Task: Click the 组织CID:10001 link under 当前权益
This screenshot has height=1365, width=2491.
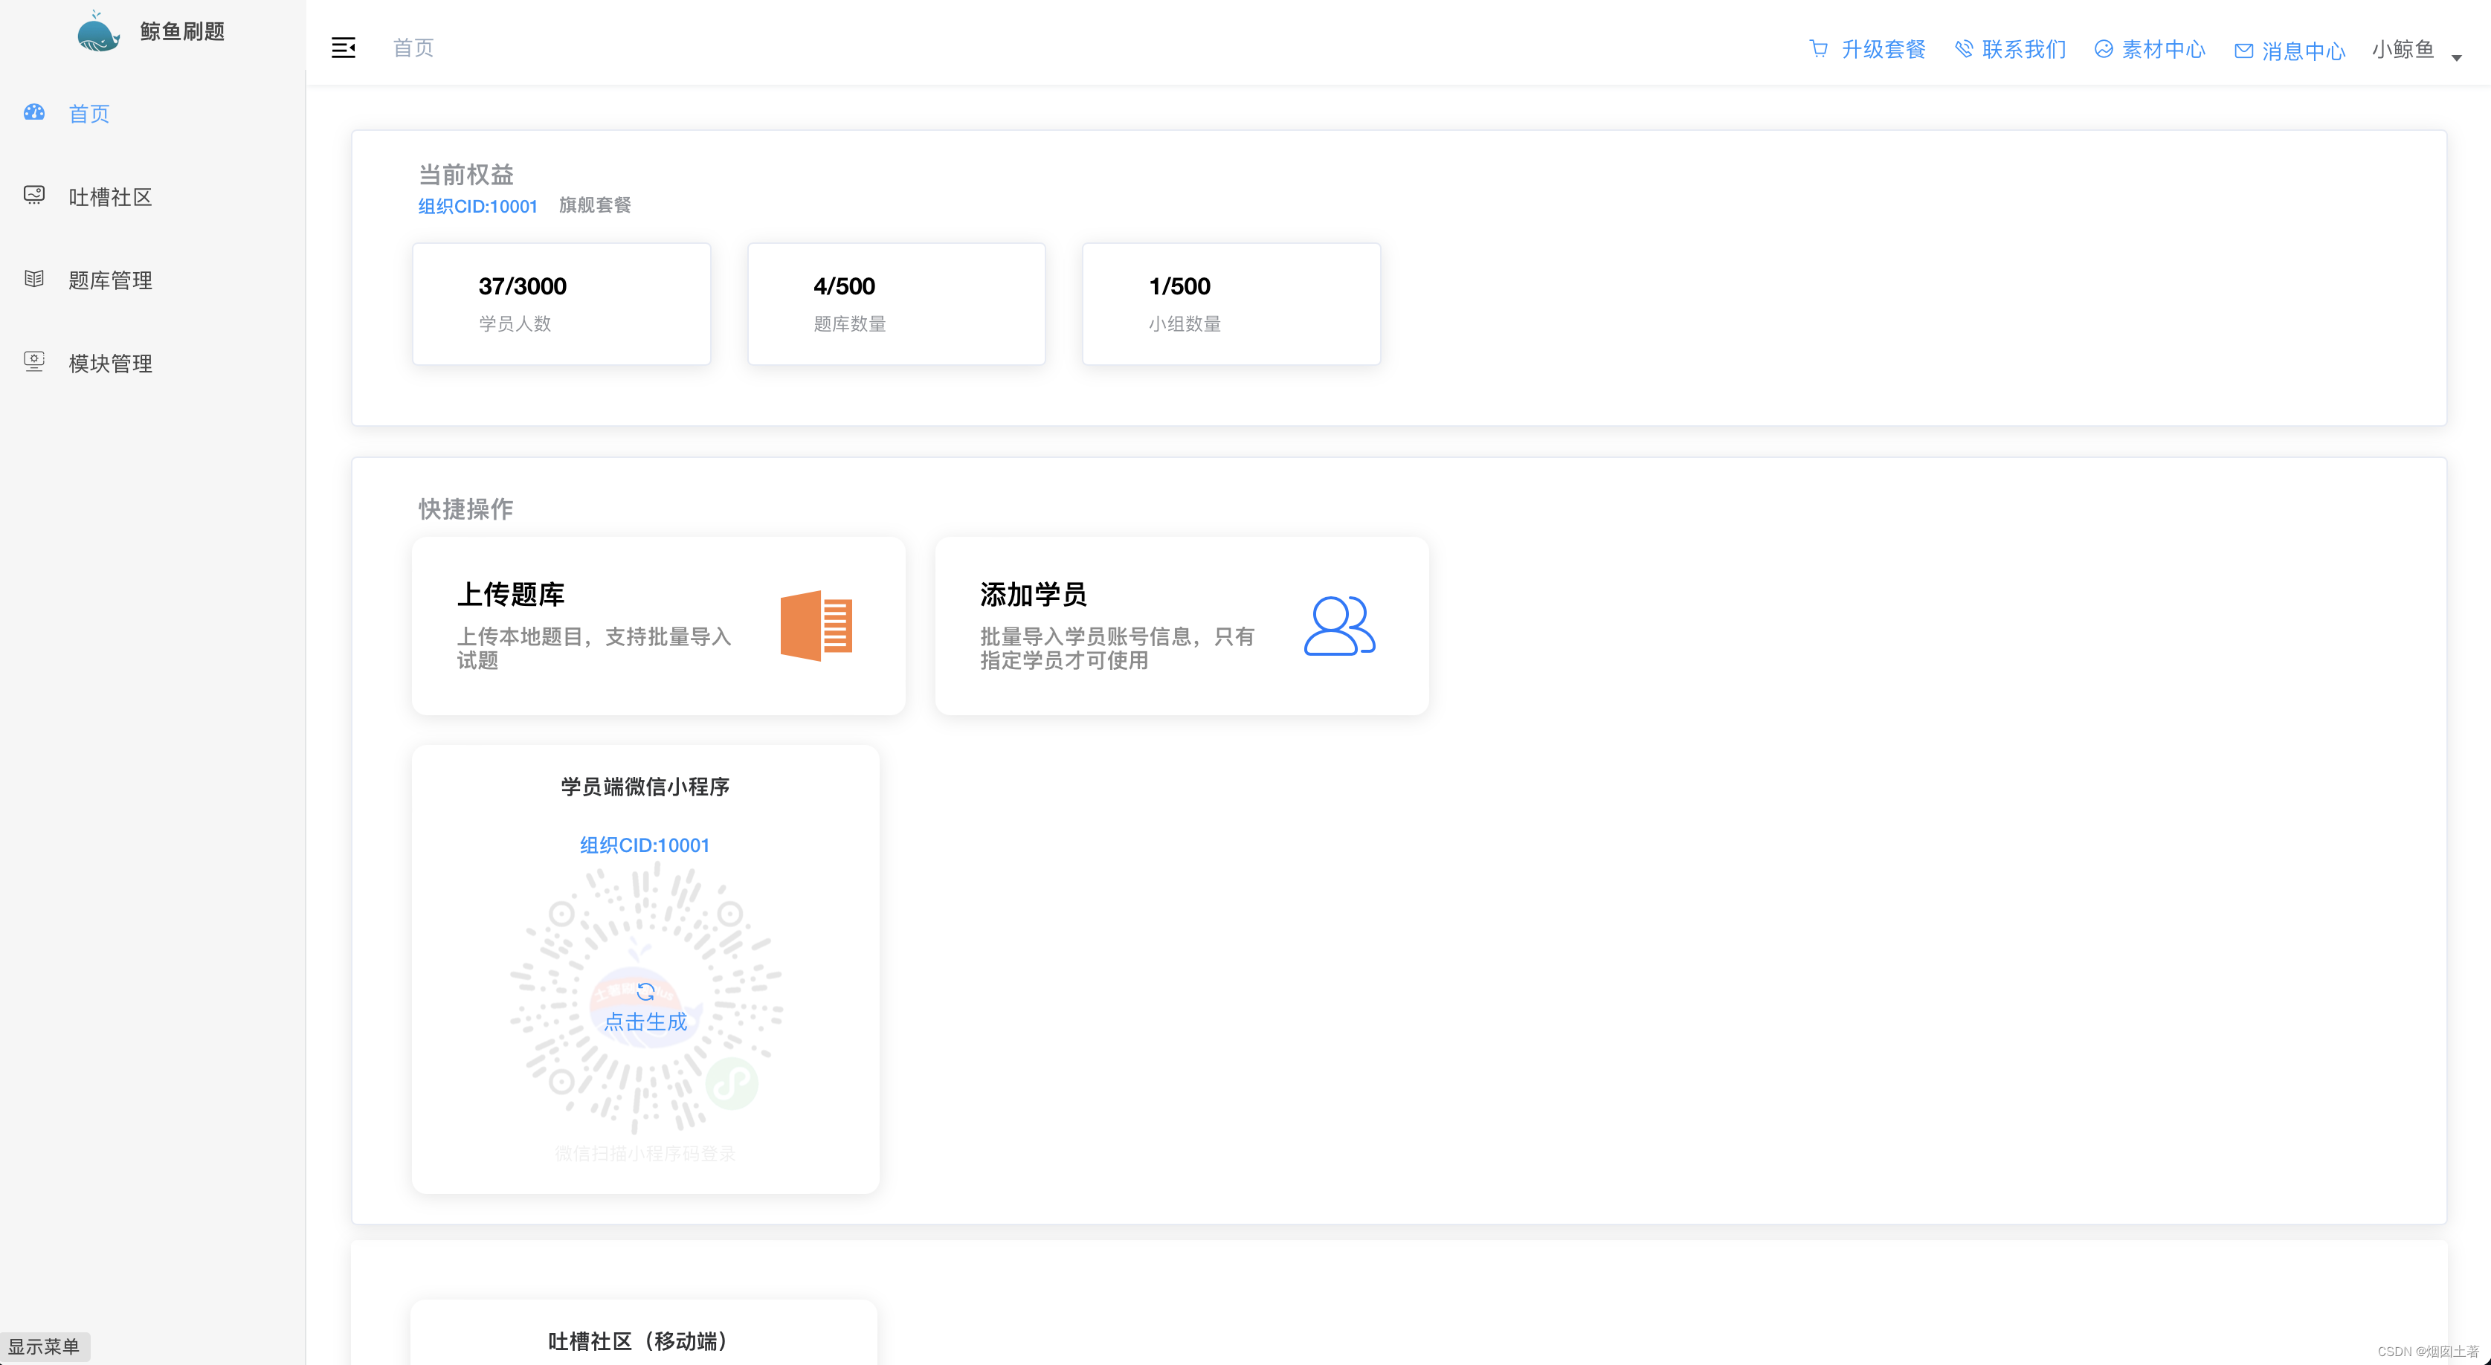Action: pos(477,206)
